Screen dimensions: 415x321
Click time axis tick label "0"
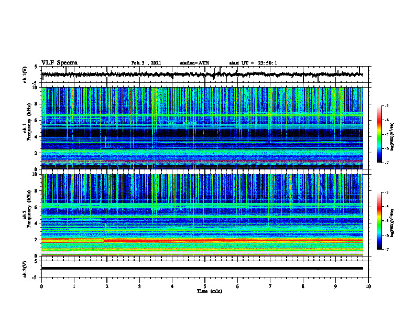tap(41, 286)
